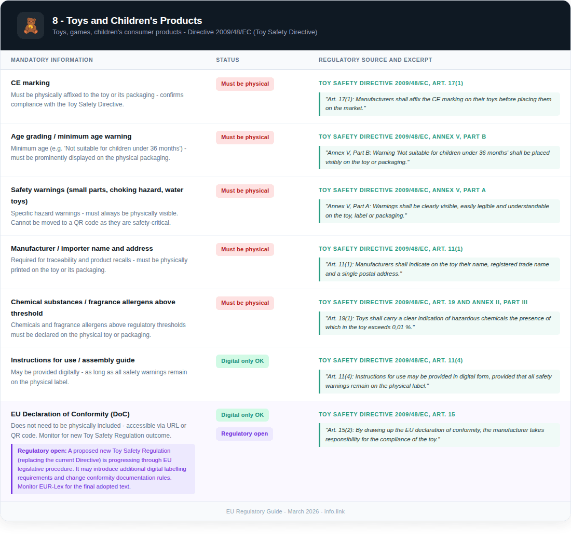Screen dimensions: 571x542
Task: Click the purple Regulatory open note box
Action: pos(103,469)
